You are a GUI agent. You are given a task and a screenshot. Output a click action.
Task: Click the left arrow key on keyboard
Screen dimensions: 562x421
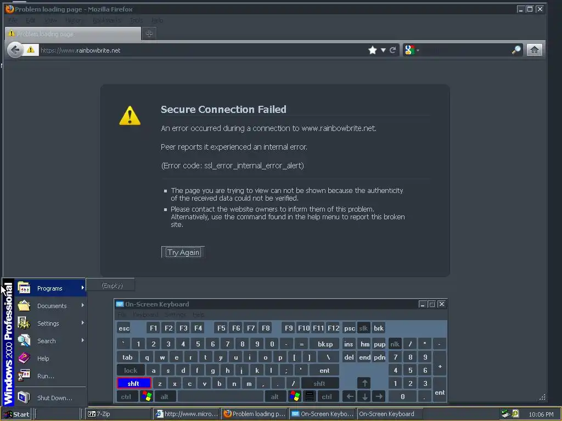[350, 397]
